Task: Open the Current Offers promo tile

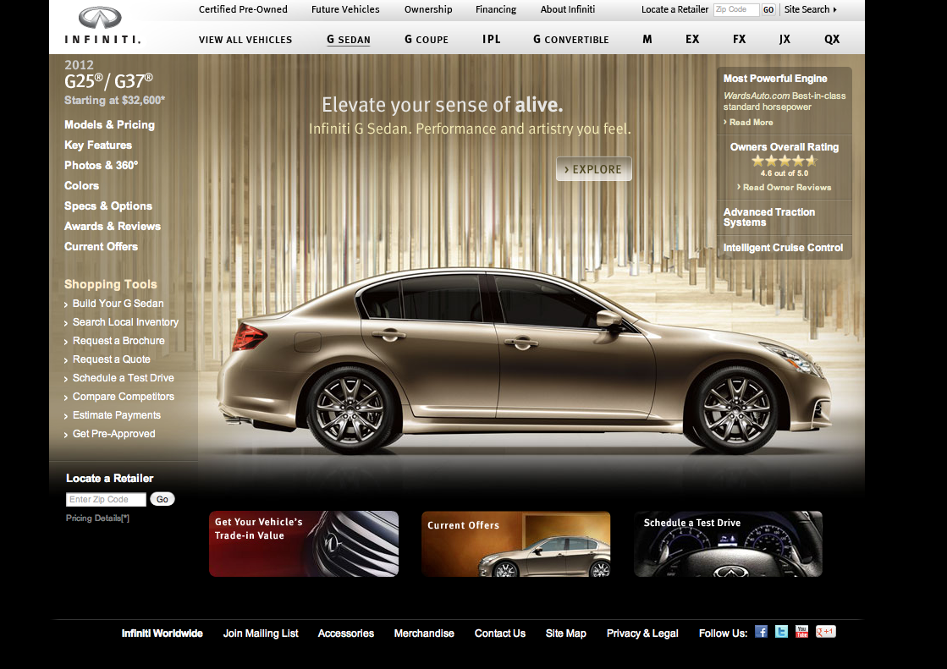Action: (515, 544)
